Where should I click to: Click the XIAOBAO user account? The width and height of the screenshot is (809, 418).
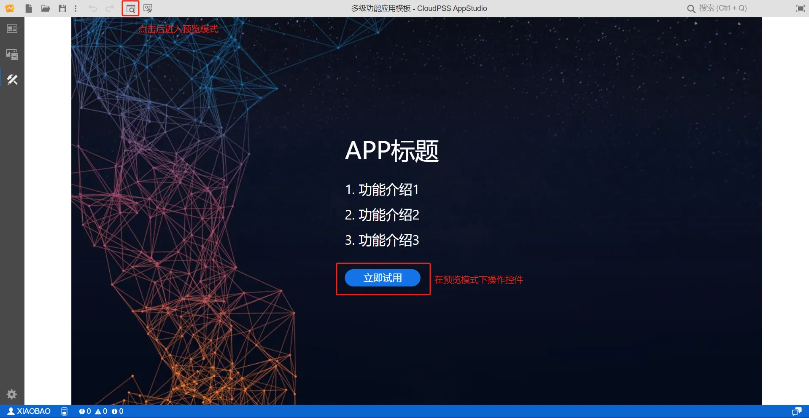click(x=29, y=411)
